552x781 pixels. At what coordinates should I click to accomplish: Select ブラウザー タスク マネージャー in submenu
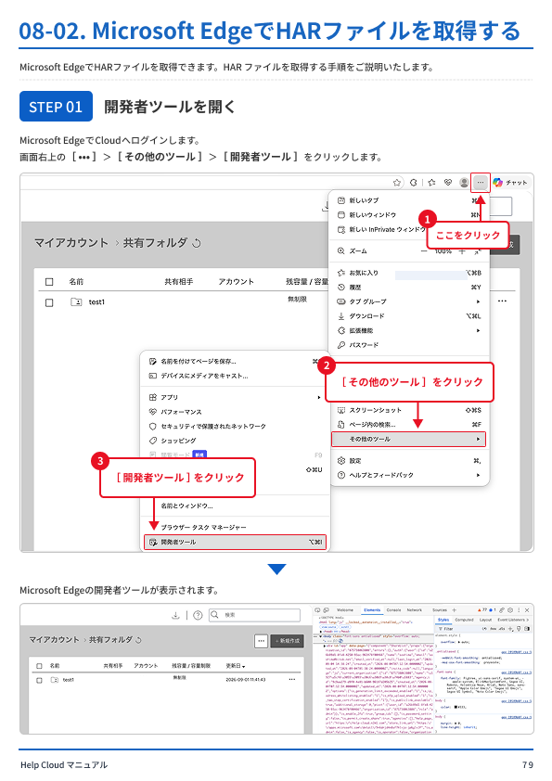pos(235,528)
